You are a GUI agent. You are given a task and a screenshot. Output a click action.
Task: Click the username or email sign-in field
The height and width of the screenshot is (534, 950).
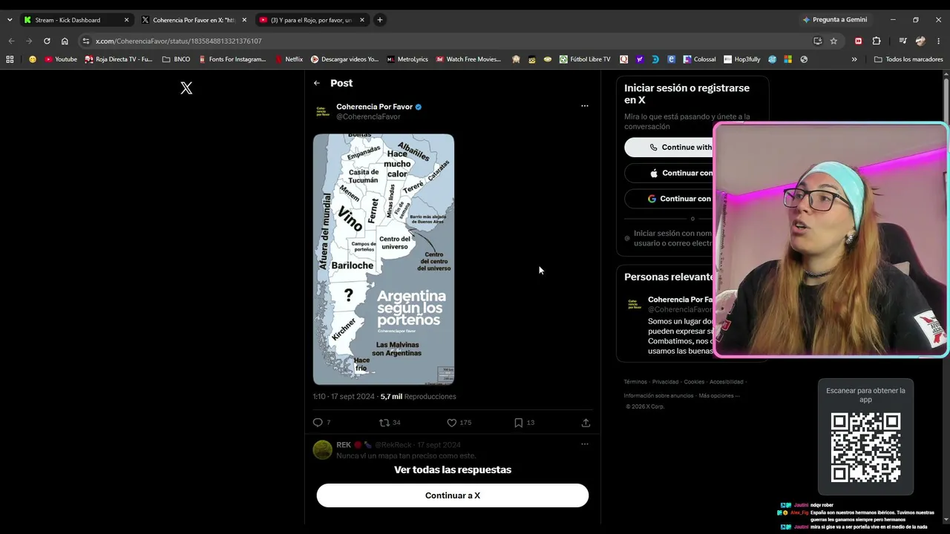(x=668, y=238)
